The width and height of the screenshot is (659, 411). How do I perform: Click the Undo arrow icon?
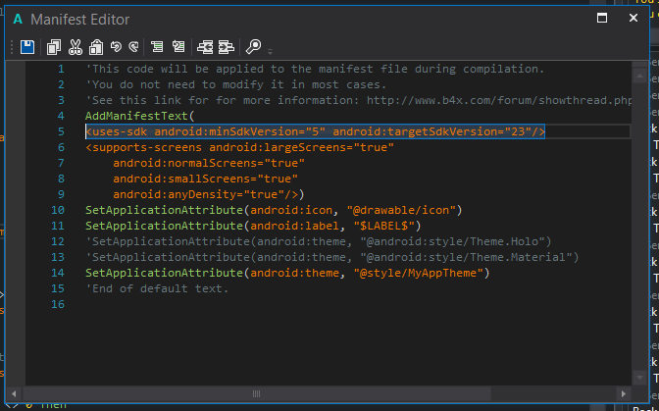116,46
